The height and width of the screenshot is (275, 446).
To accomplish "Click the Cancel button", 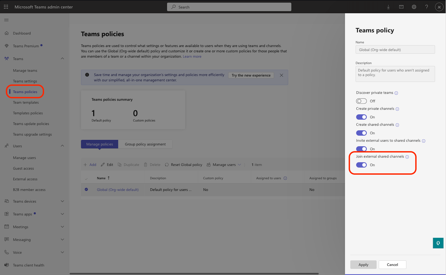I will click(x=392, y=265).
